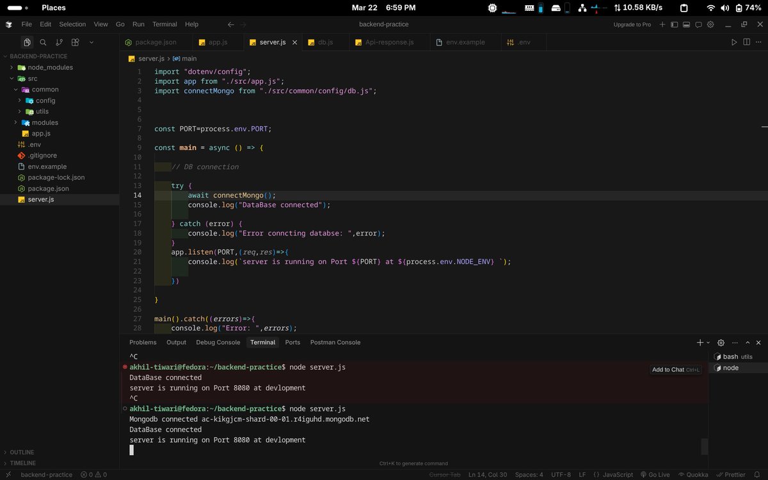Expand more sidebar views chevron
Image resolution: width=768 pixels, height=480 pixels.
(x=92, y=42)
